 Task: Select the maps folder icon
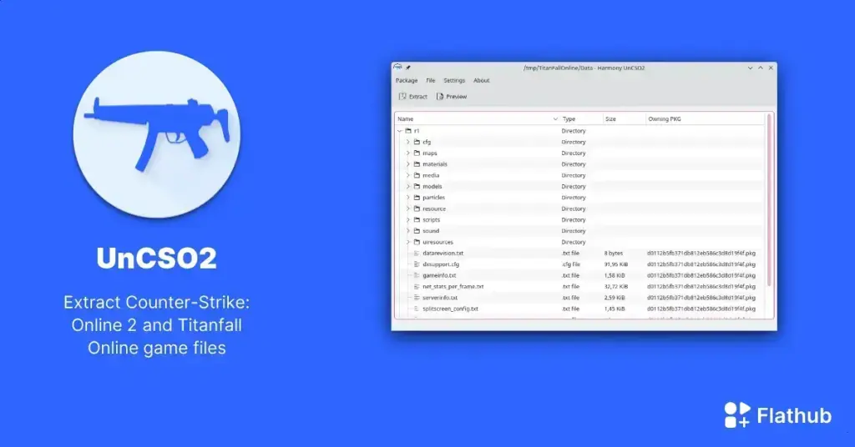pyautogui.click(x=417, y=153)
